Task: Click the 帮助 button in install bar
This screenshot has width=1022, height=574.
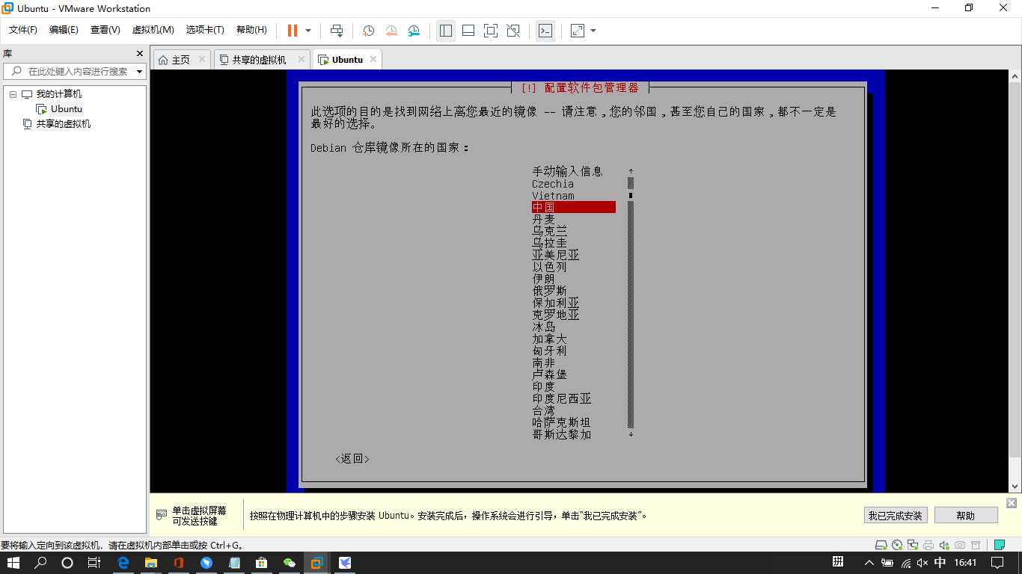Action: [966, 515]
